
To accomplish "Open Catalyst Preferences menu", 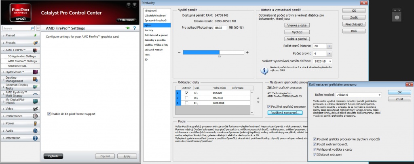I will coord(126,20).
